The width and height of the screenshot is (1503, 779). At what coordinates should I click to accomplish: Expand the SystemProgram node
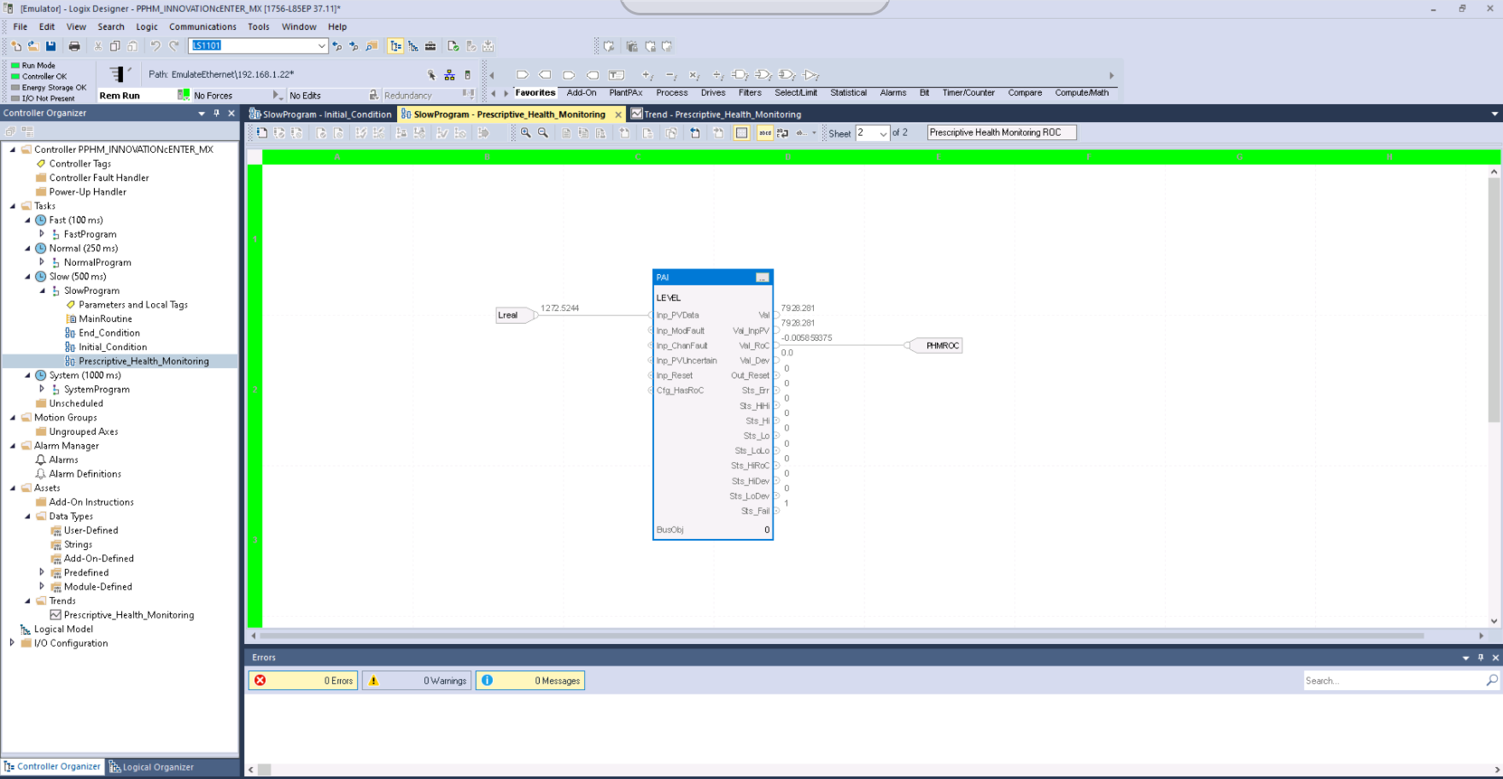tap(42, 389)
